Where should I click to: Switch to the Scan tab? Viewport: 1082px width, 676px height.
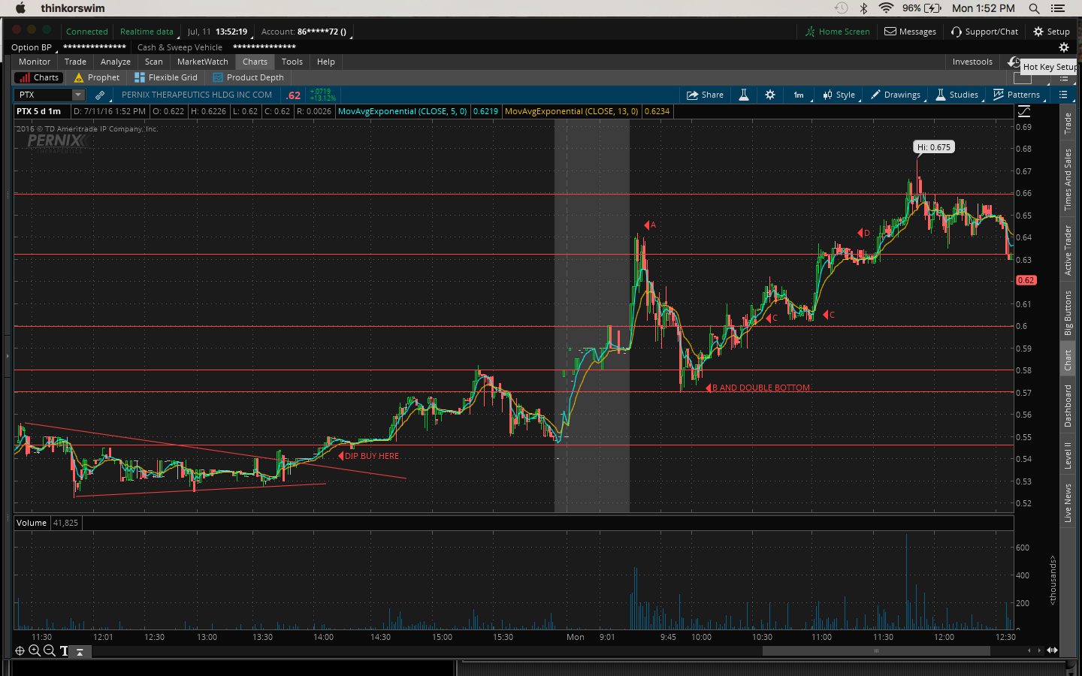[154, 62]
